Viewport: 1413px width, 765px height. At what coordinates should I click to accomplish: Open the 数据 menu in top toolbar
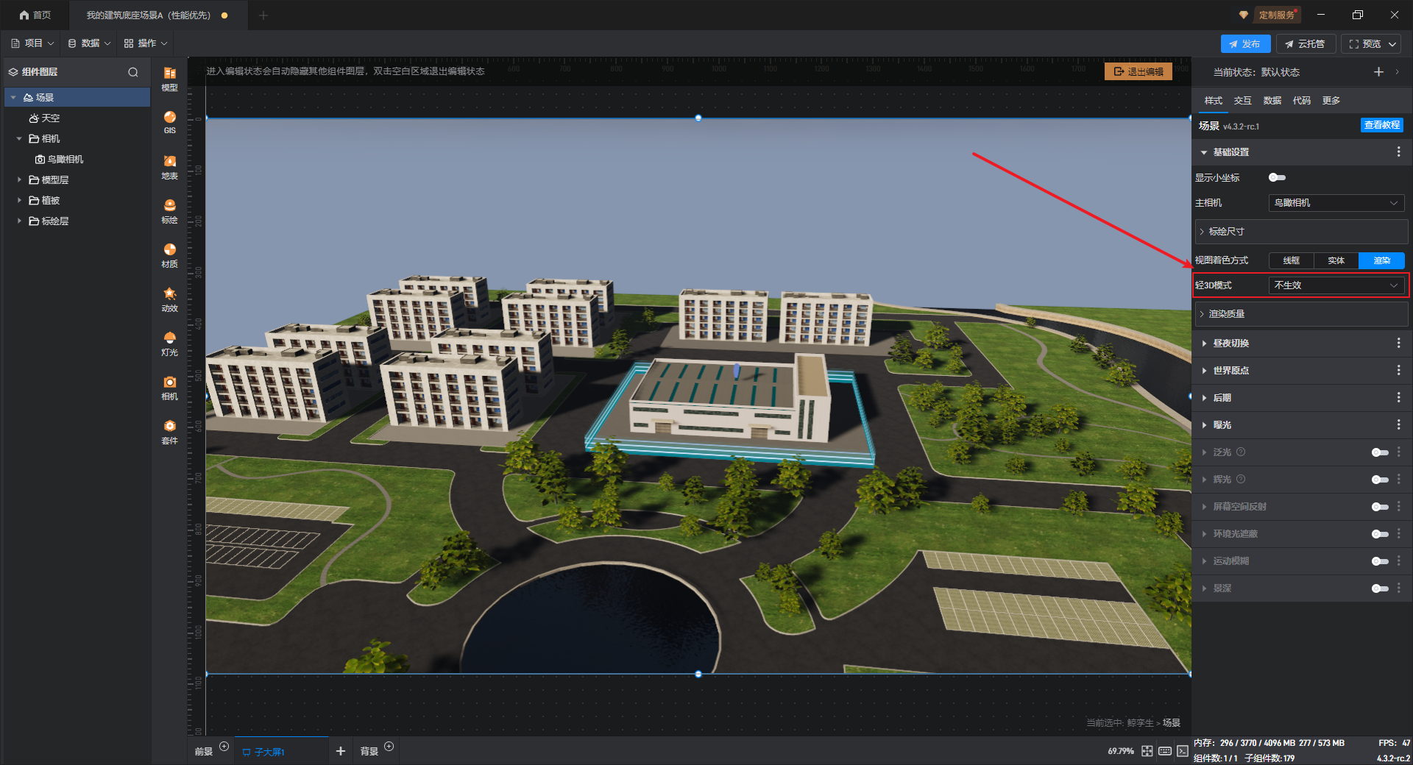pos(90,43)
